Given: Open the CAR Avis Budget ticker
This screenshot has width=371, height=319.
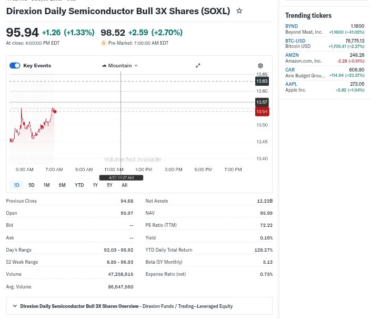Looking at the screenshot, I should [x=290, y=69].
